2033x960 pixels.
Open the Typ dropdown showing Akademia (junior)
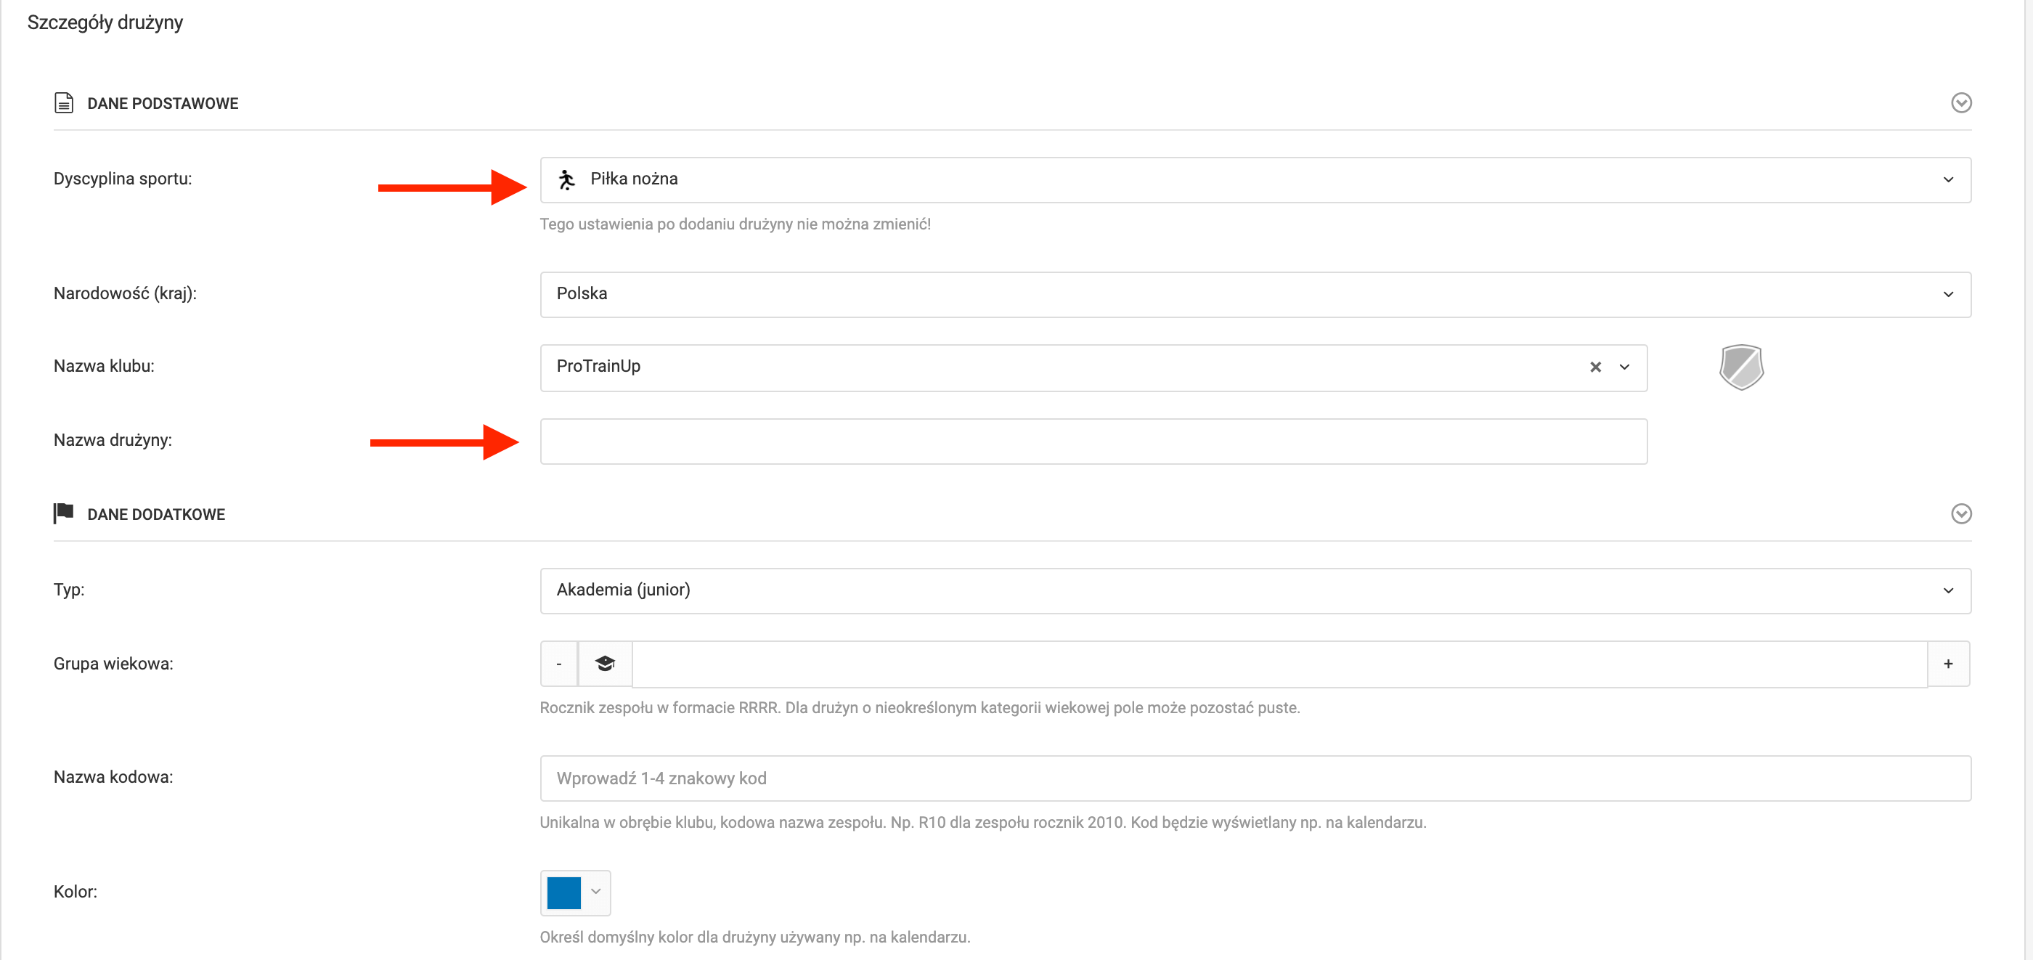pyautogui.click(x=1255, y=590)
